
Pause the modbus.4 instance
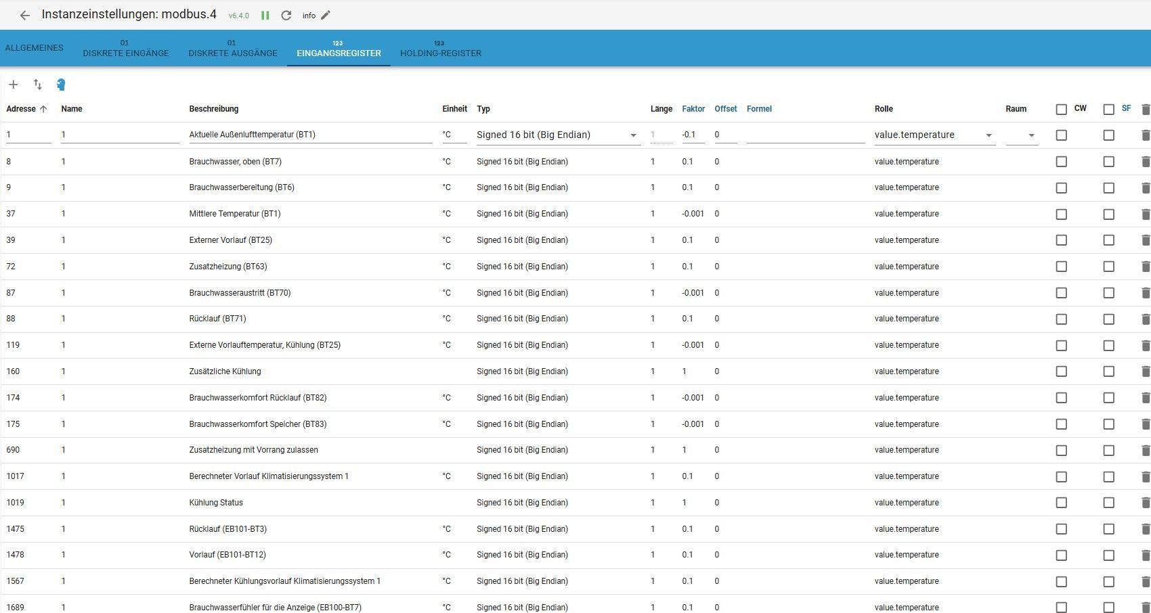click(265, 15)
